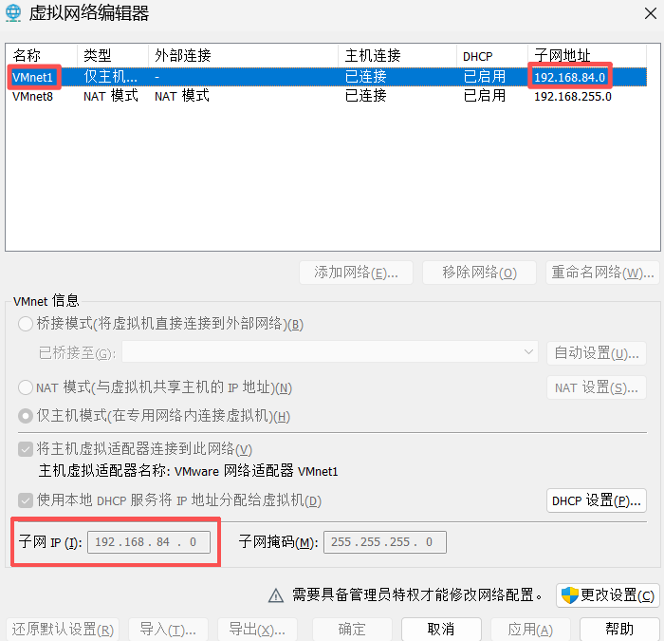Image resolution: width=664 pixels, height=641 pixels.
Task: Open DHCP 设置(P)... button
Action: point(597,500)
